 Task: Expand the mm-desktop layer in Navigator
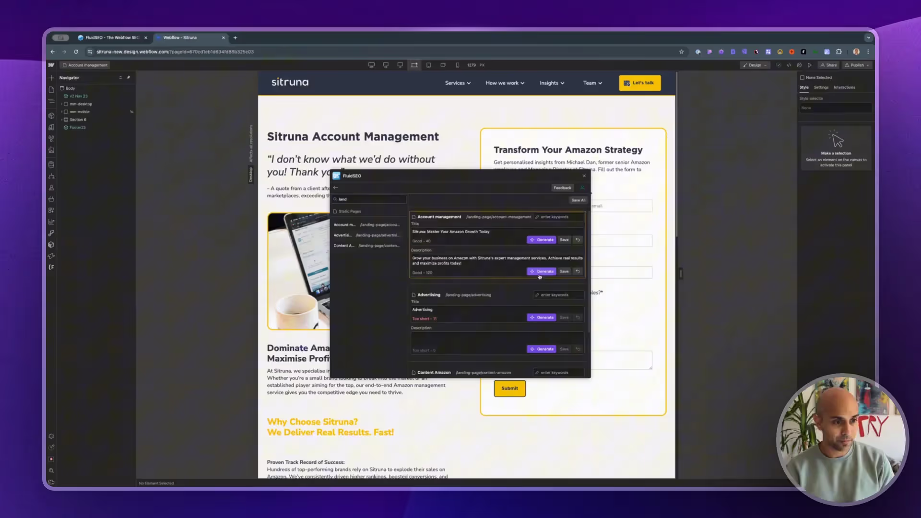(x=62, y=104)
